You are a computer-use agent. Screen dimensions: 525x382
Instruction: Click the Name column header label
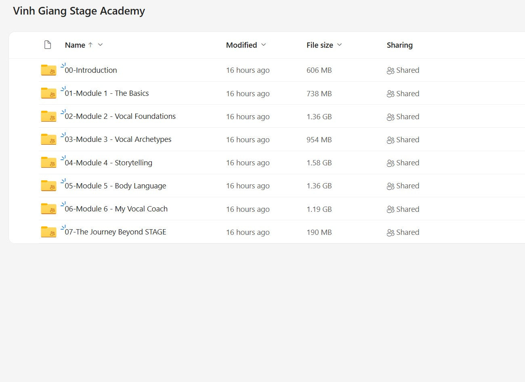[75, 45]
